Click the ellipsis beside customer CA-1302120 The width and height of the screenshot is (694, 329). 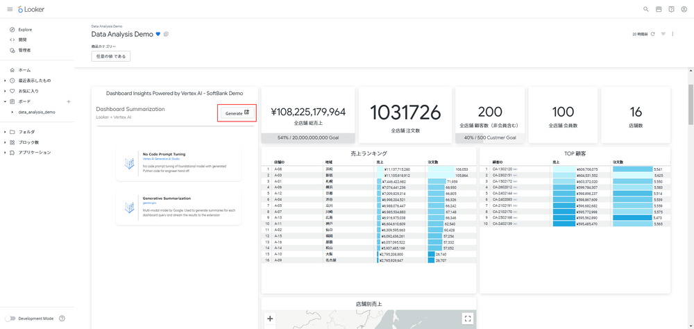click(x=516, y=169)
